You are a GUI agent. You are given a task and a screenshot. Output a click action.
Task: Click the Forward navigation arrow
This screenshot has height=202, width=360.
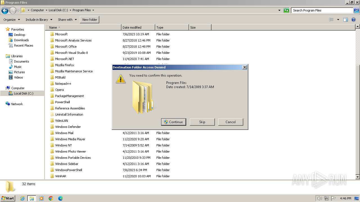click(x=13, y=10)
